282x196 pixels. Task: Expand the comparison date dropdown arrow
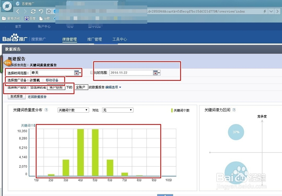click(x=159, y=73)
